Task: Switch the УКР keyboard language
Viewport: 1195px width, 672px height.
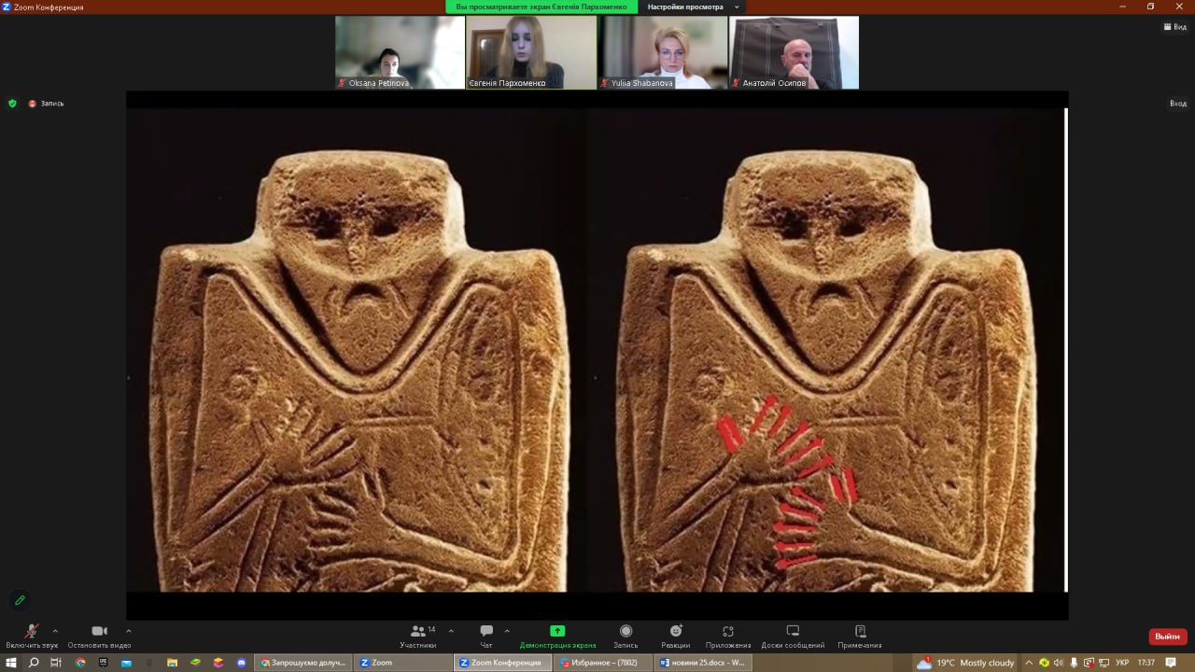Action: pos(1122,663)
